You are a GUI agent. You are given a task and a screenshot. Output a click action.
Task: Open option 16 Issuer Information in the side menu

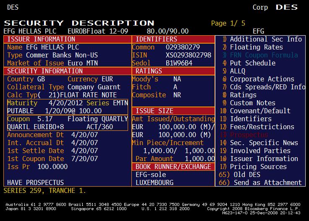(x=259, y=159)
